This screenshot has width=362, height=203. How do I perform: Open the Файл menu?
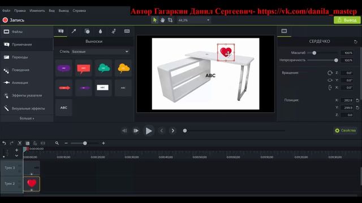(x=6, y=11)
